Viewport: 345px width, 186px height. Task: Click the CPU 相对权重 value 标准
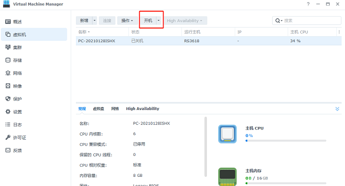point(137,165)
